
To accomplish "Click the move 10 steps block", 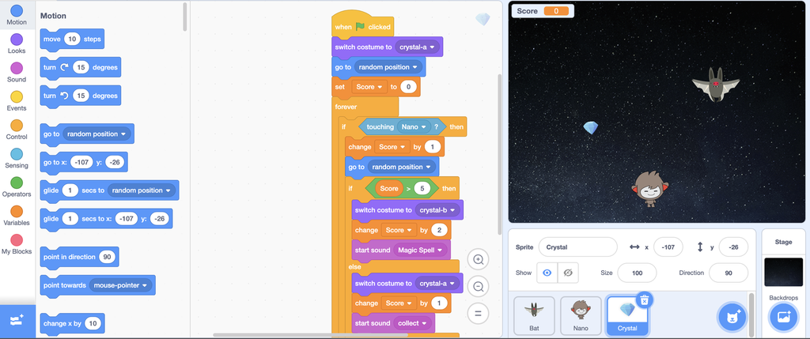I will tap(71, 39).
